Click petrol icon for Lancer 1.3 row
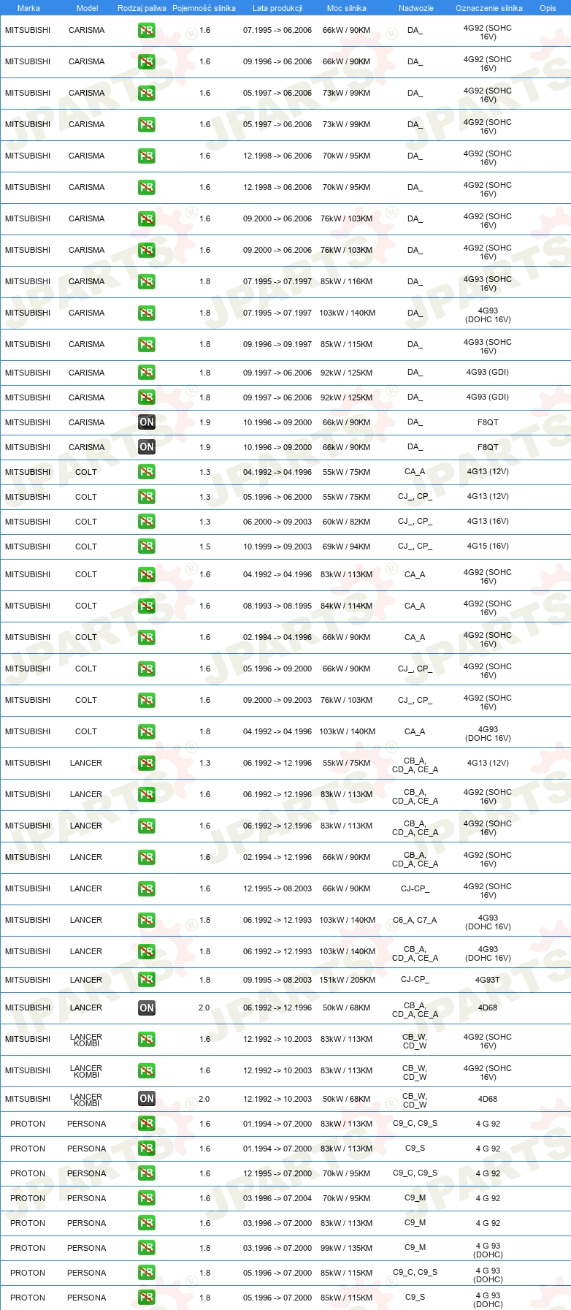 [x=147, y=763]
